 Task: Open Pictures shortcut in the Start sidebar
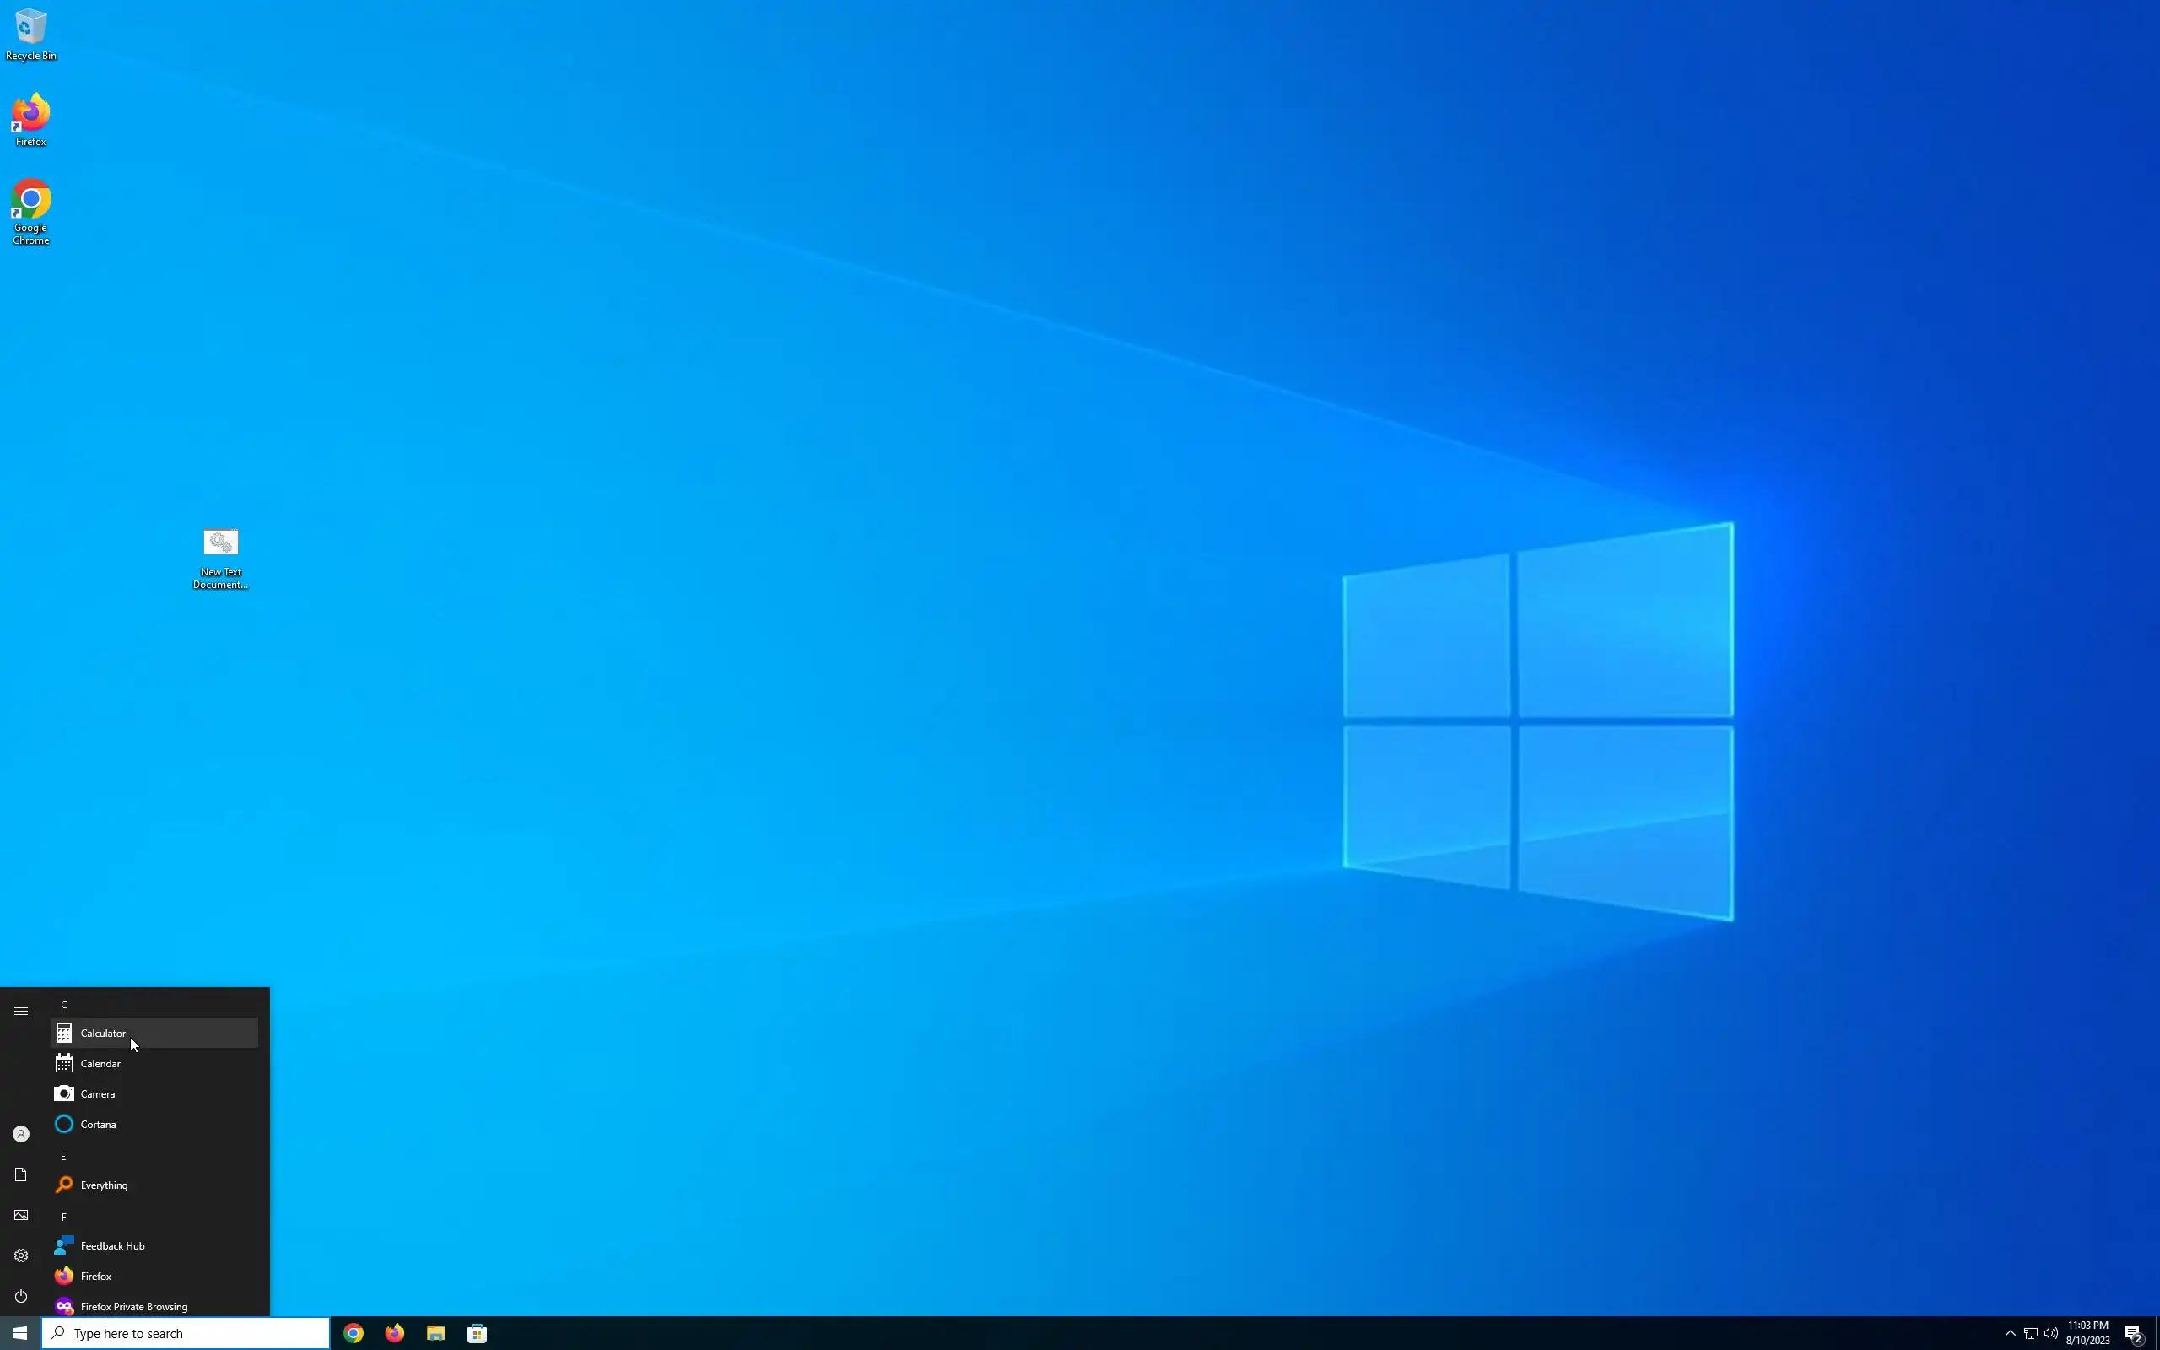click(20, 1215)
